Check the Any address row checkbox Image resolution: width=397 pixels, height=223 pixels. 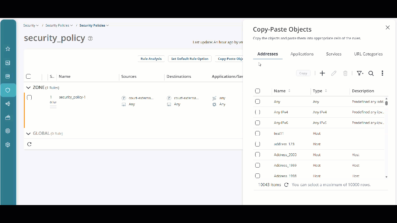(257, 102)
